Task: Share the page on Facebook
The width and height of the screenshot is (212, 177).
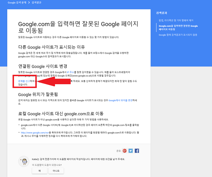Action: point(137,151)
